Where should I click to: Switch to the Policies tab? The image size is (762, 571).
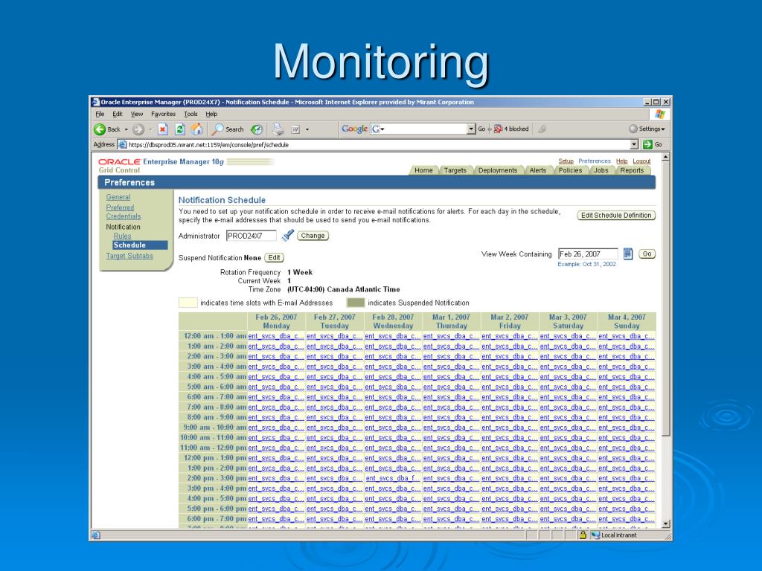coord(570,170)
